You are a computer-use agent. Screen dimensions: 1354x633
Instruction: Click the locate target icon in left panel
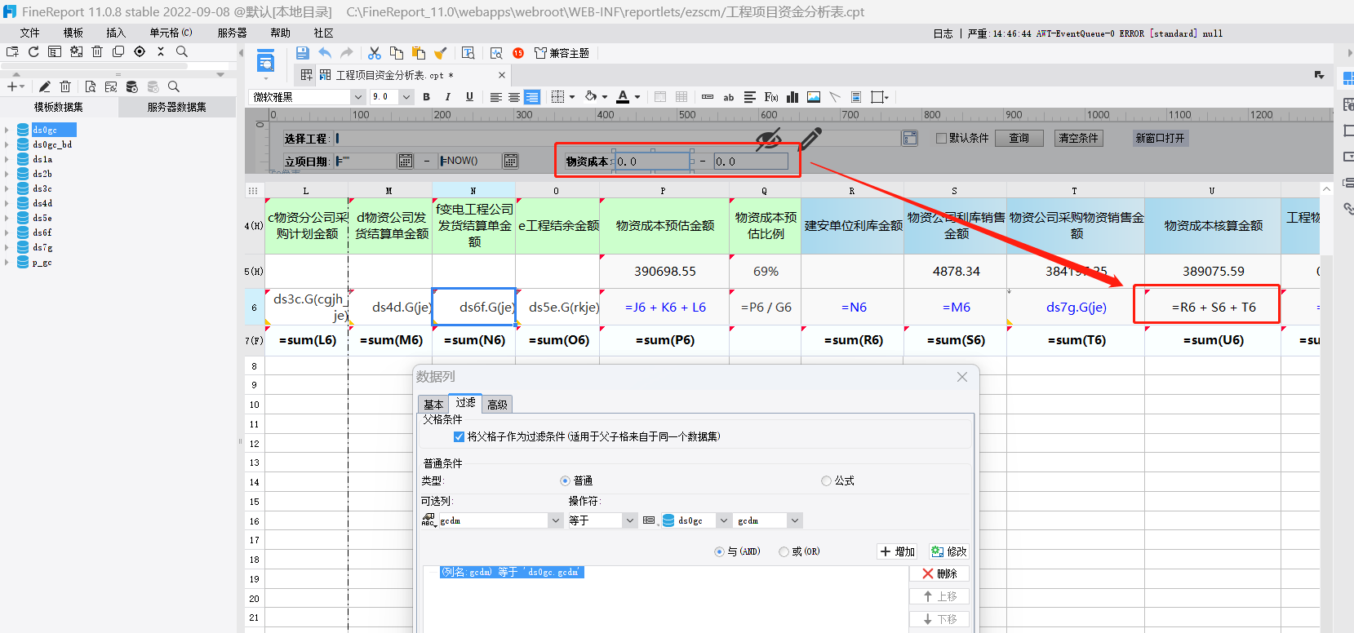click(x=140, y=51)
